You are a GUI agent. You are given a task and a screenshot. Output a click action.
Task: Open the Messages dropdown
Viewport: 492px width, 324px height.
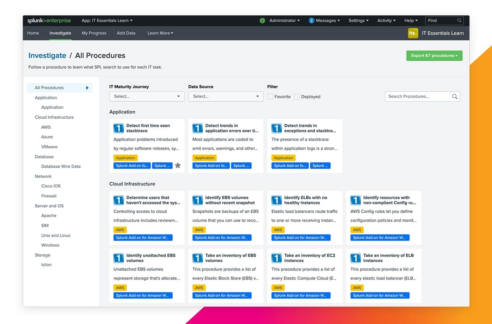pos(328,21)
